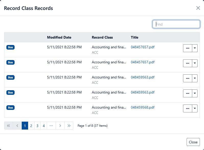Image resolution: width=204 pixels, height=150 pixels.
Task: Switch to page 3 of the records
Action: click(37, 126)
